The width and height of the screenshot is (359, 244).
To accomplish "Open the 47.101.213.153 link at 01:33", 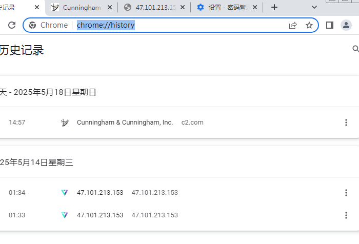I will 100,215.
